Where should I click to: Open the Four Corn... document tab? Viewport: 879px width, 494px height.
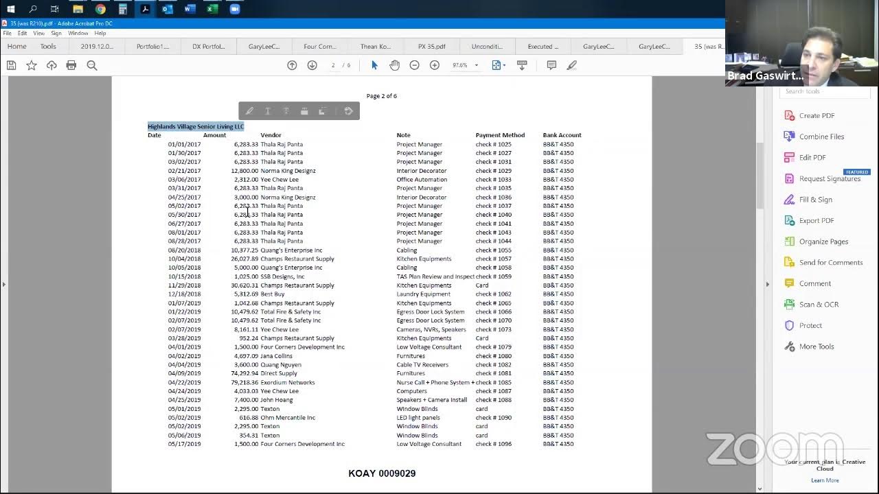pyautogui.click(x=320, y=47)
